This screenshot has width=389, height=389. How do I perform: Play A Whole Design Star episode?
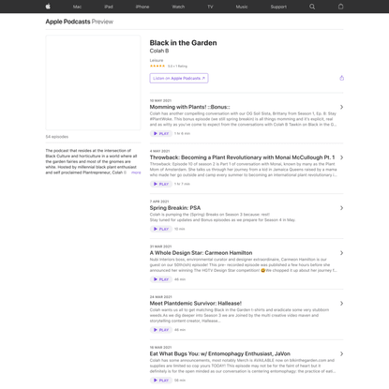161,279
